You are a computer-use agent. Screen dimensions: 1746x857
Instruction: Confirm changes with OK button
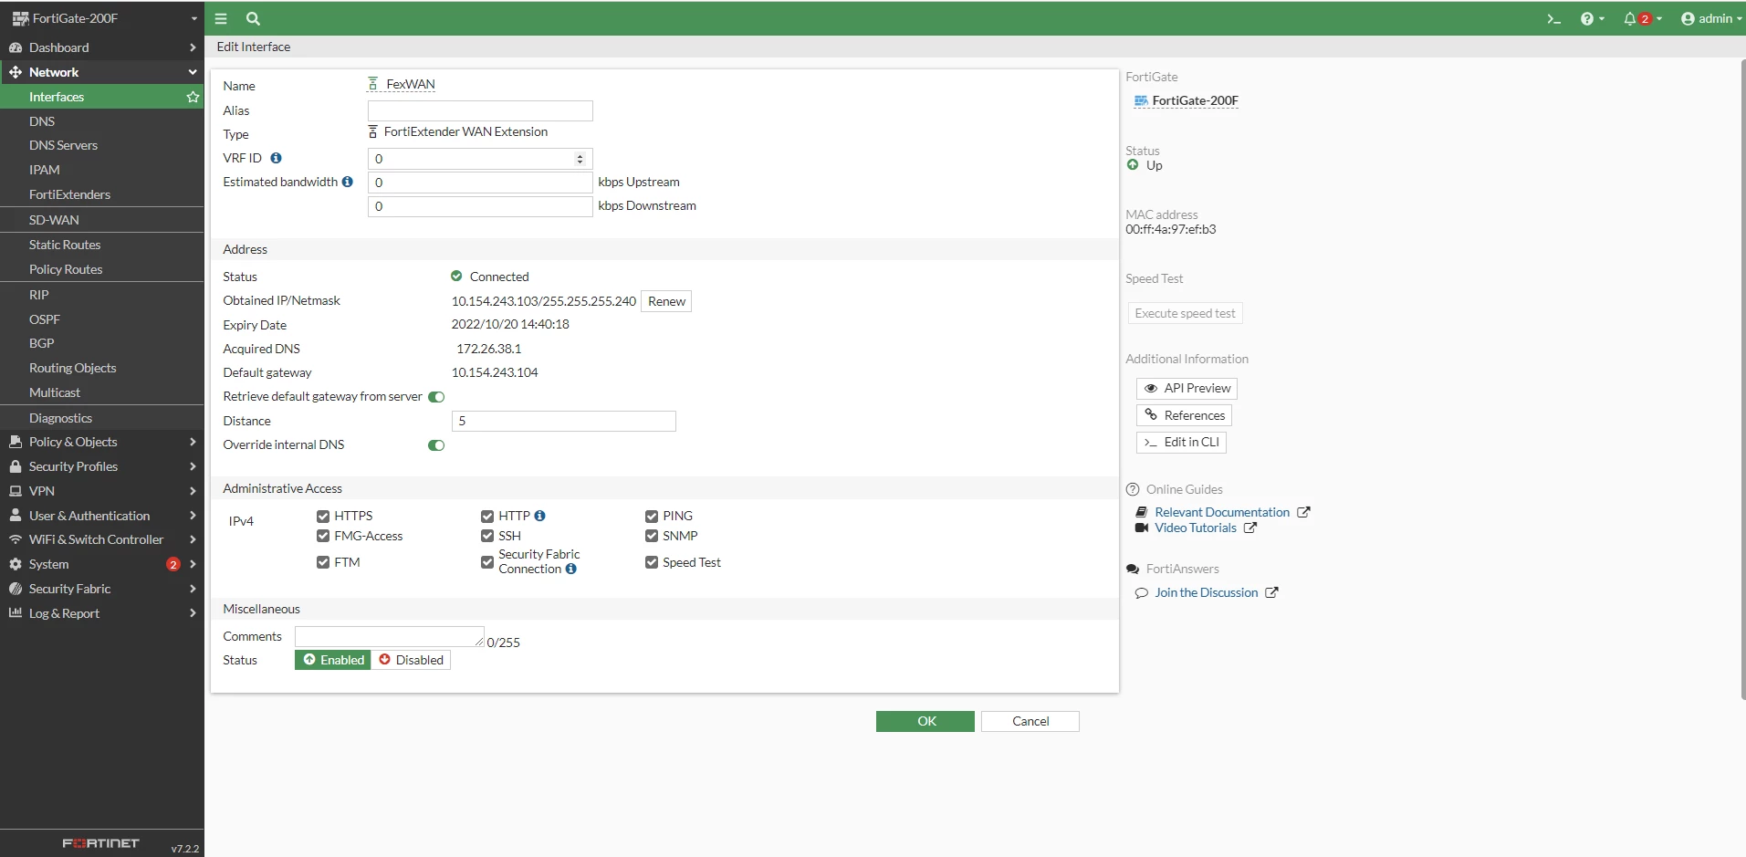coord(925,721)
